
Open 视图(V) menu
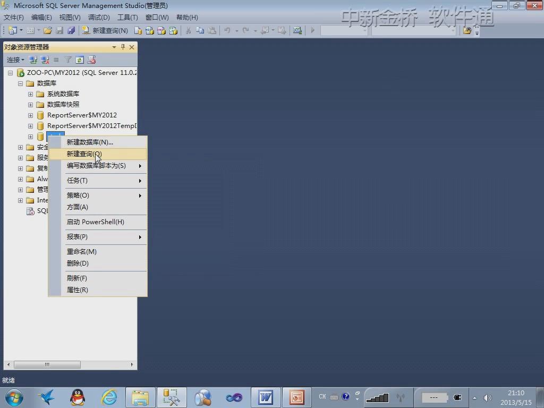tap(70, 18)
